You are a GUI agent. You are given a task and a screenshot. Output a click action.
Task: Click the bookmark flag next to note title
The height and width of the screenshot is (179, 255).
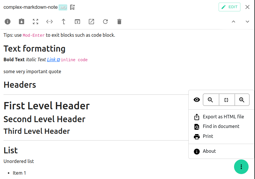click(x=72, y=7)
